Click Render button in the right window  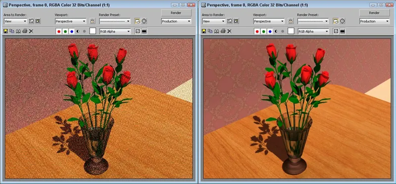[x=375, y=13]
